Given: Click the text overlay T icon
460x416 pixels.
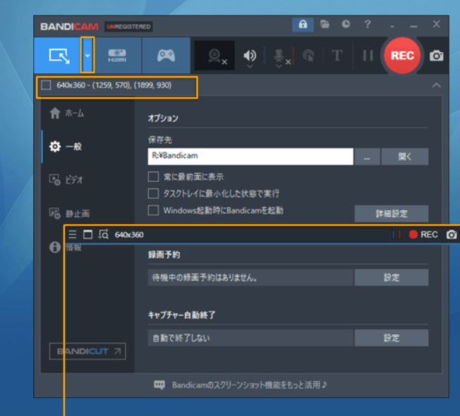Looking at the screenshot, I should click(337, 56).
